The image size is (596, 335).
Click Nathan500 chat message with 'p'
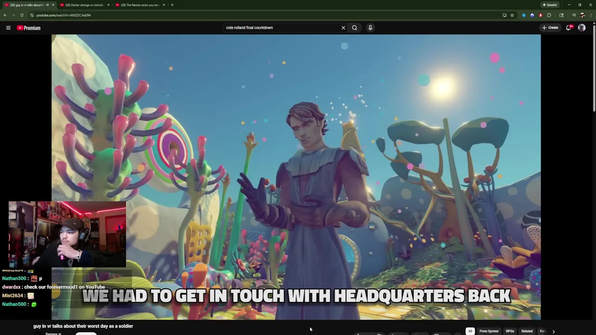[22, 279]
